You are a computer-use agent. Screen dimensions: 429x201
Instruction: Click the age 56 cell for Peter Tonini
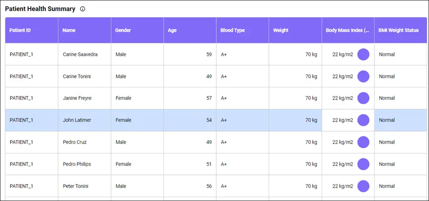point(190,186)
